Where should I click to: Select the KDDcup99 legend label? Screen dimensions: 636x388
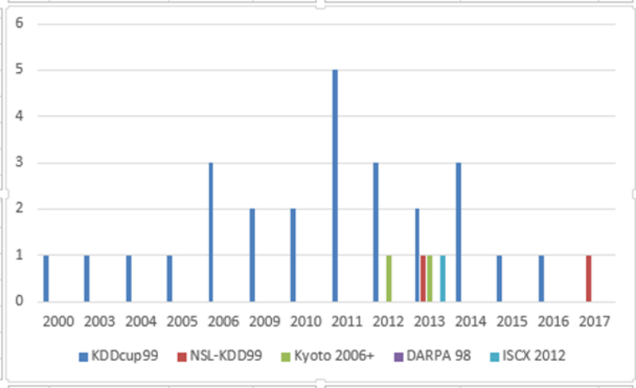tap(125, 355)
